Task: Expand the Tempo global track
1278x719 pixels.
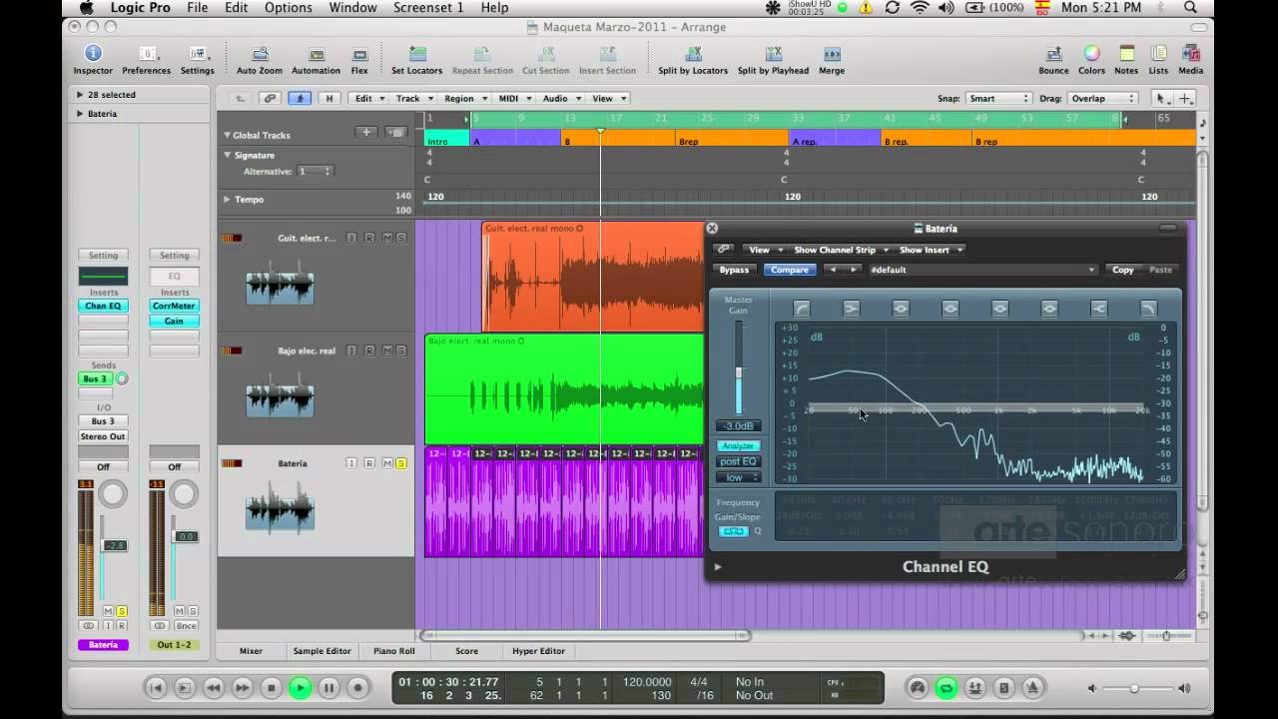Action: 227,199
